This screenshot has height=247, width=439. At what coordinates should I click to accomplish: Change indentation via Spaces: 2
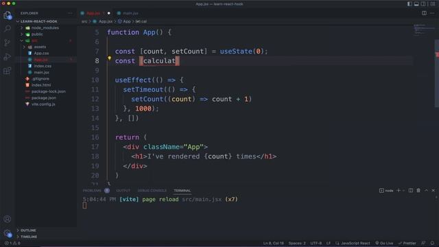297,243
